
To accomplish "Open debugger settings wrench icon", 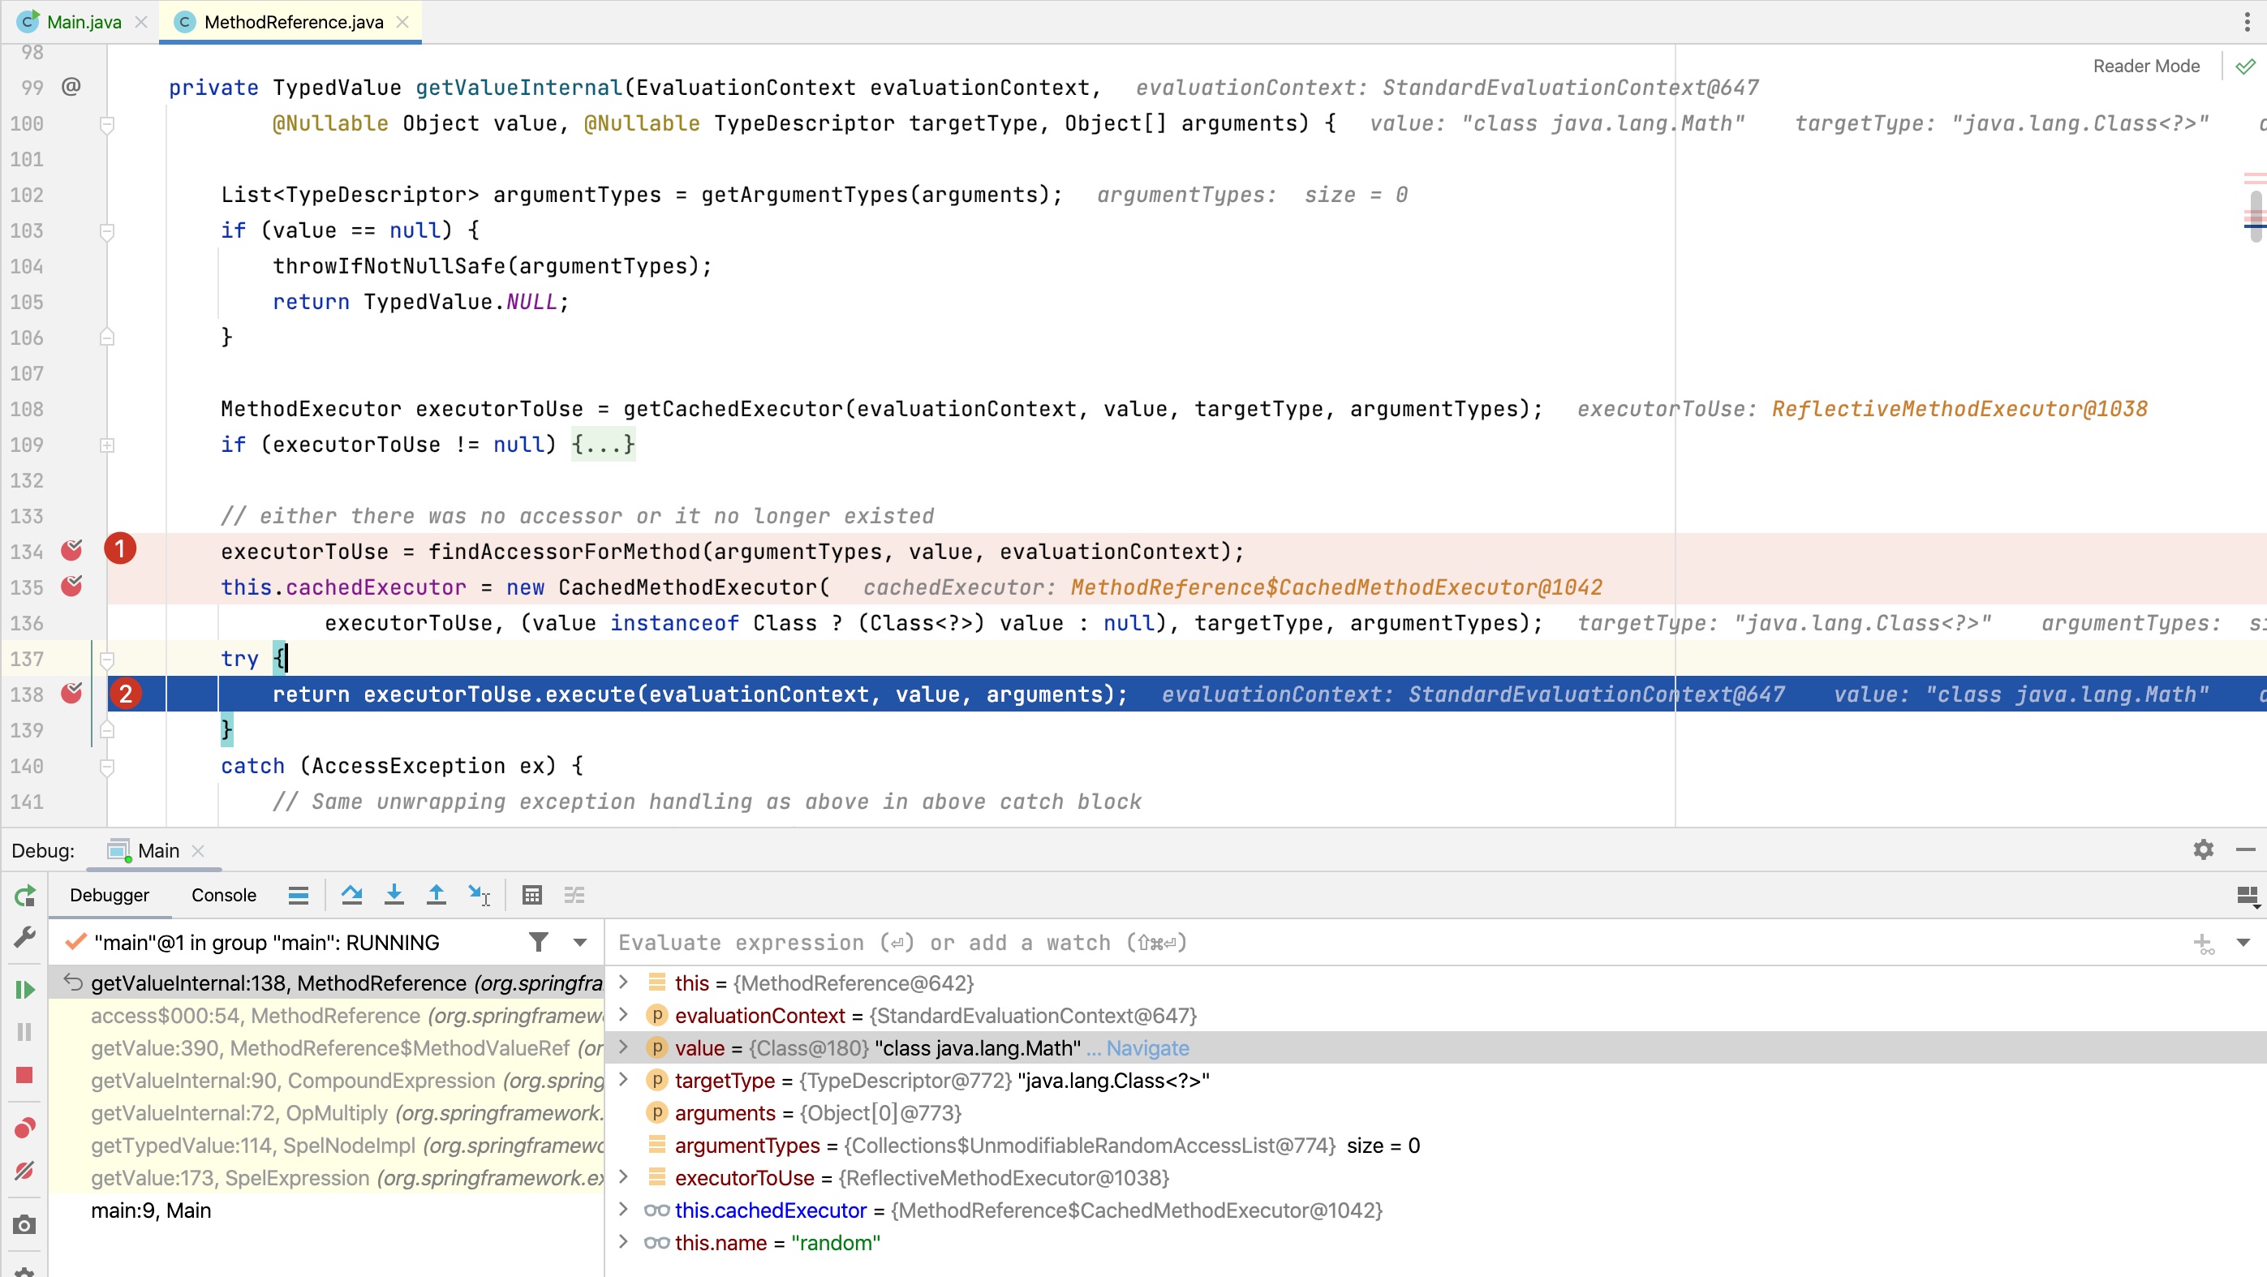I will tap(24, 937).
